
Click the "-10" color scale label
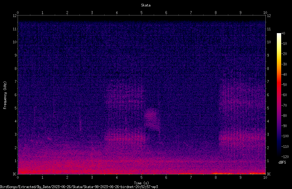point(284,44)
